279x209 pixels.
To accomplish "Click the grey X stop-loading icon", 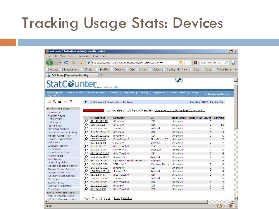I will coord(74,63).
